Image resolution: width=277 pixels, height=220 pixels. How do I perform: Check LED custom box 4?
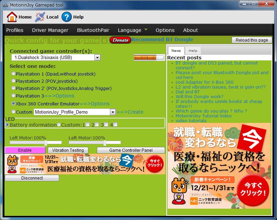point(115,125)
